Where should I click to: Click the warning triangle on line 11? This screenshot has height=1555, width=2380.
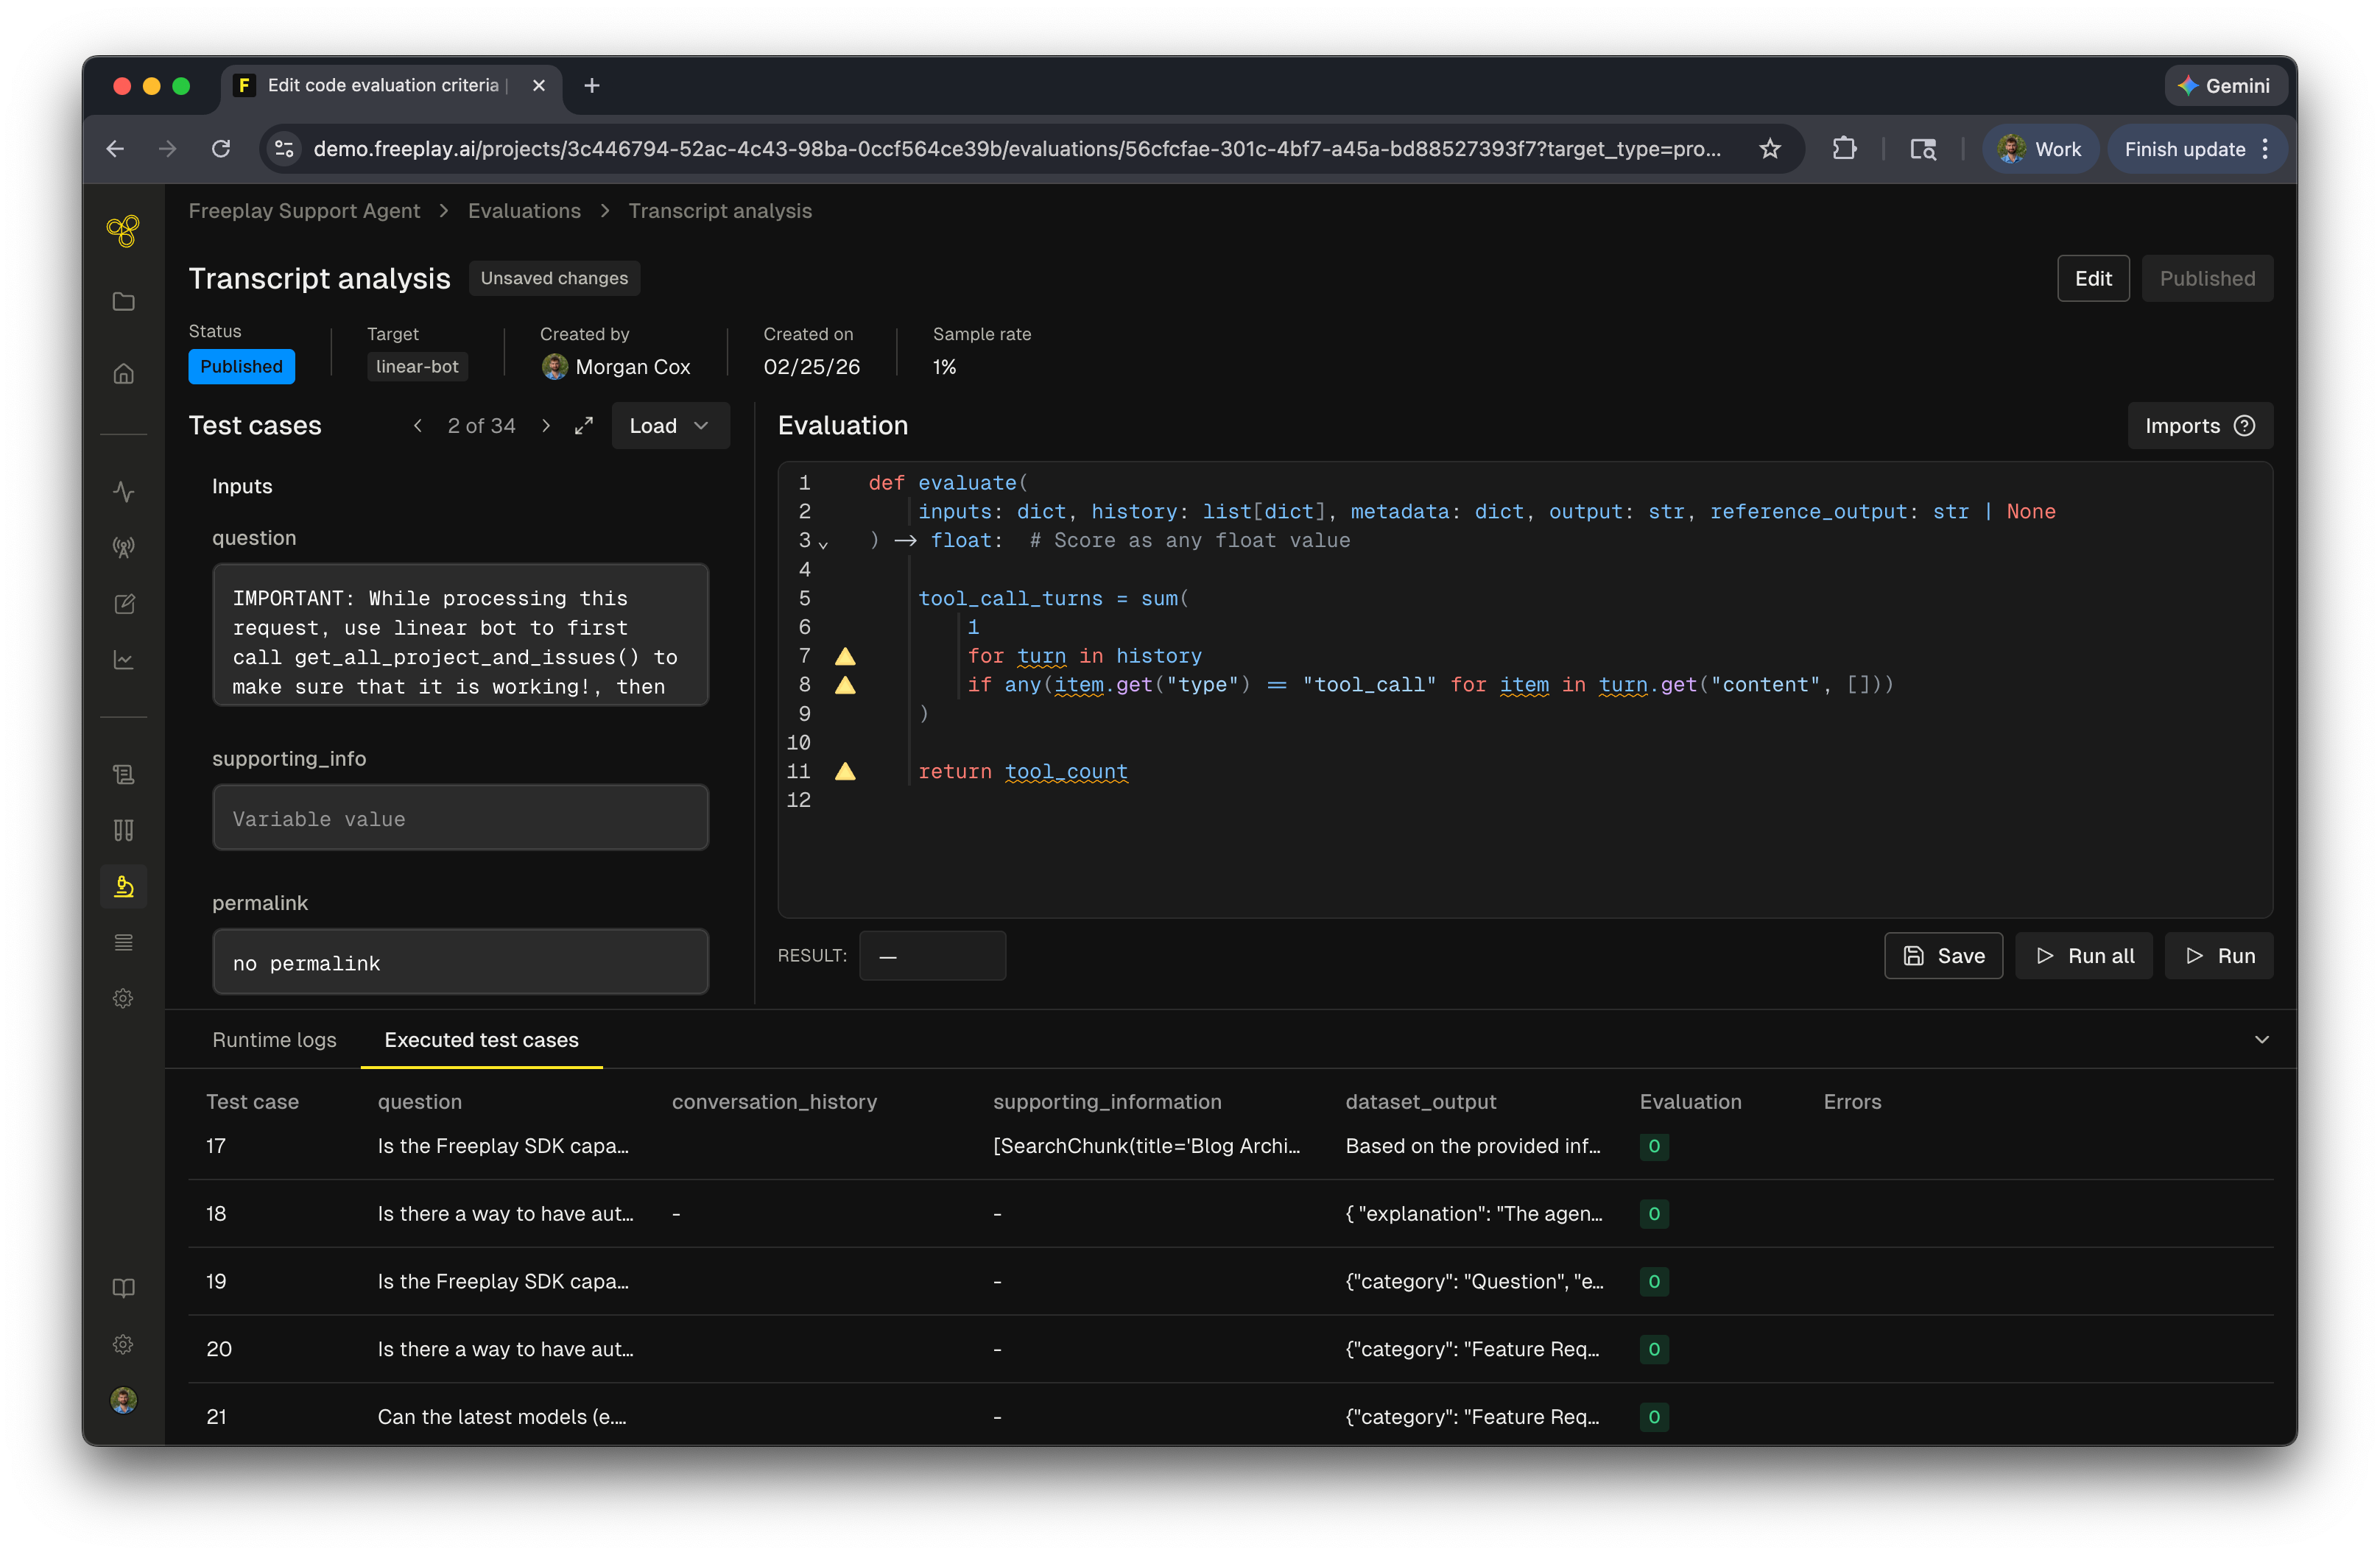pyautogui.click(x=846, y=771)
